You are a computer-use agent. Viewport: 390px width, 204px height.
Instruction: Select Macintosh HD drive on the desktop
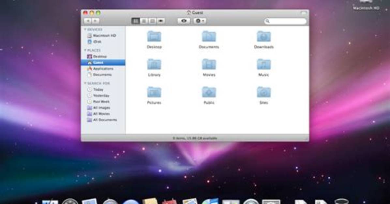click(366, 5)
